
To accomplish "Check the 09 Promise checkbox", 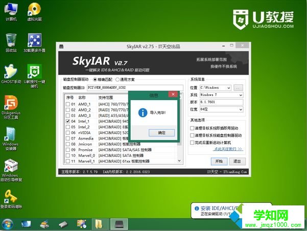I will click(x=68, y=150).
